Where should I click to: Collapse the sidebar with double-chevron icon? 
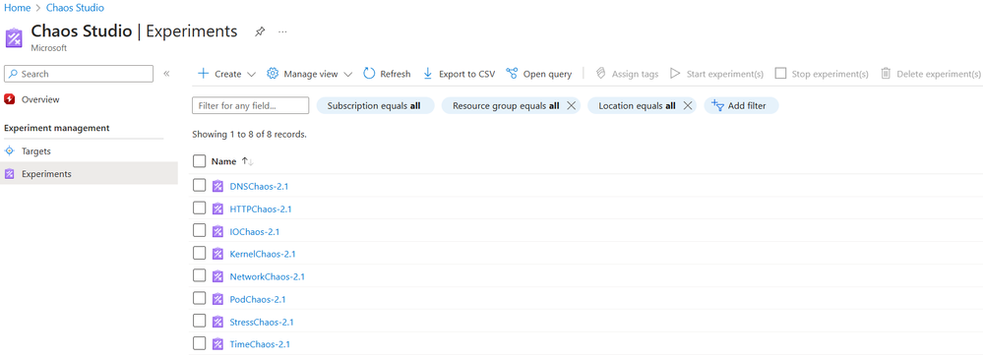point(166,74)
